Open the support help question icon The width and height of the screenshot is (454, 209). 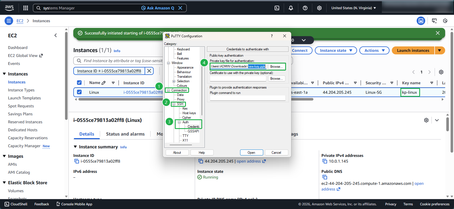pos(305,8)
